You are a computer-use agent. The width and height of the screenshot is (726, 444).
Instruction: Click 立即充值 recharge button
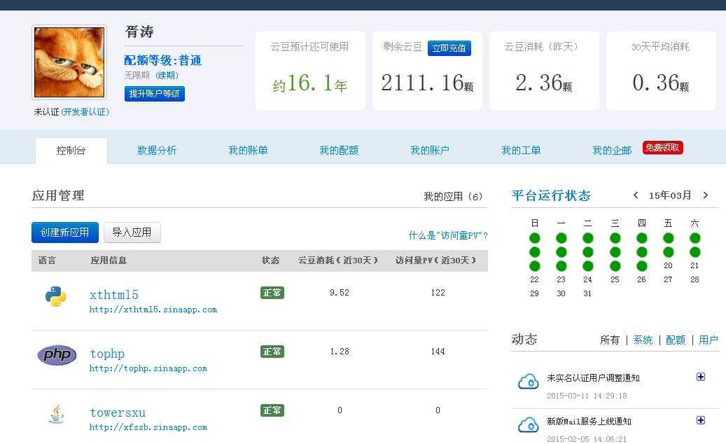coord(449,48)
